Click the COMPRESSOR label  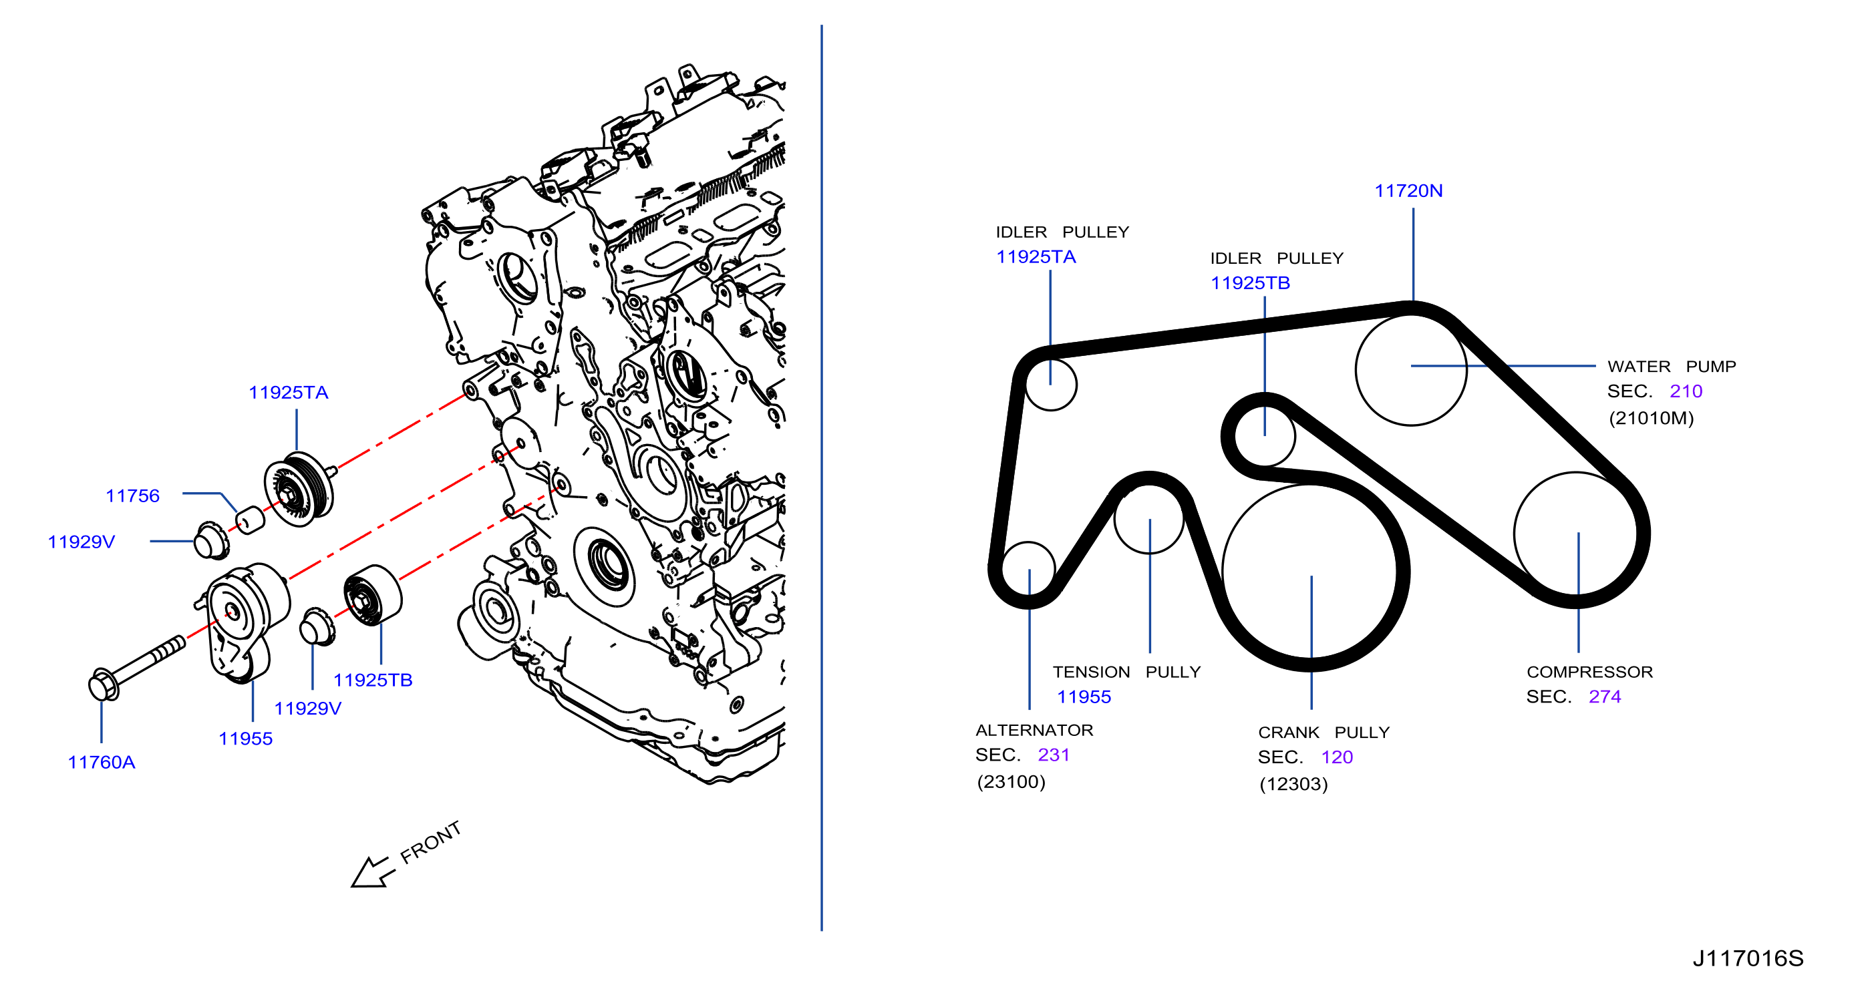[x=1589, y=672]
